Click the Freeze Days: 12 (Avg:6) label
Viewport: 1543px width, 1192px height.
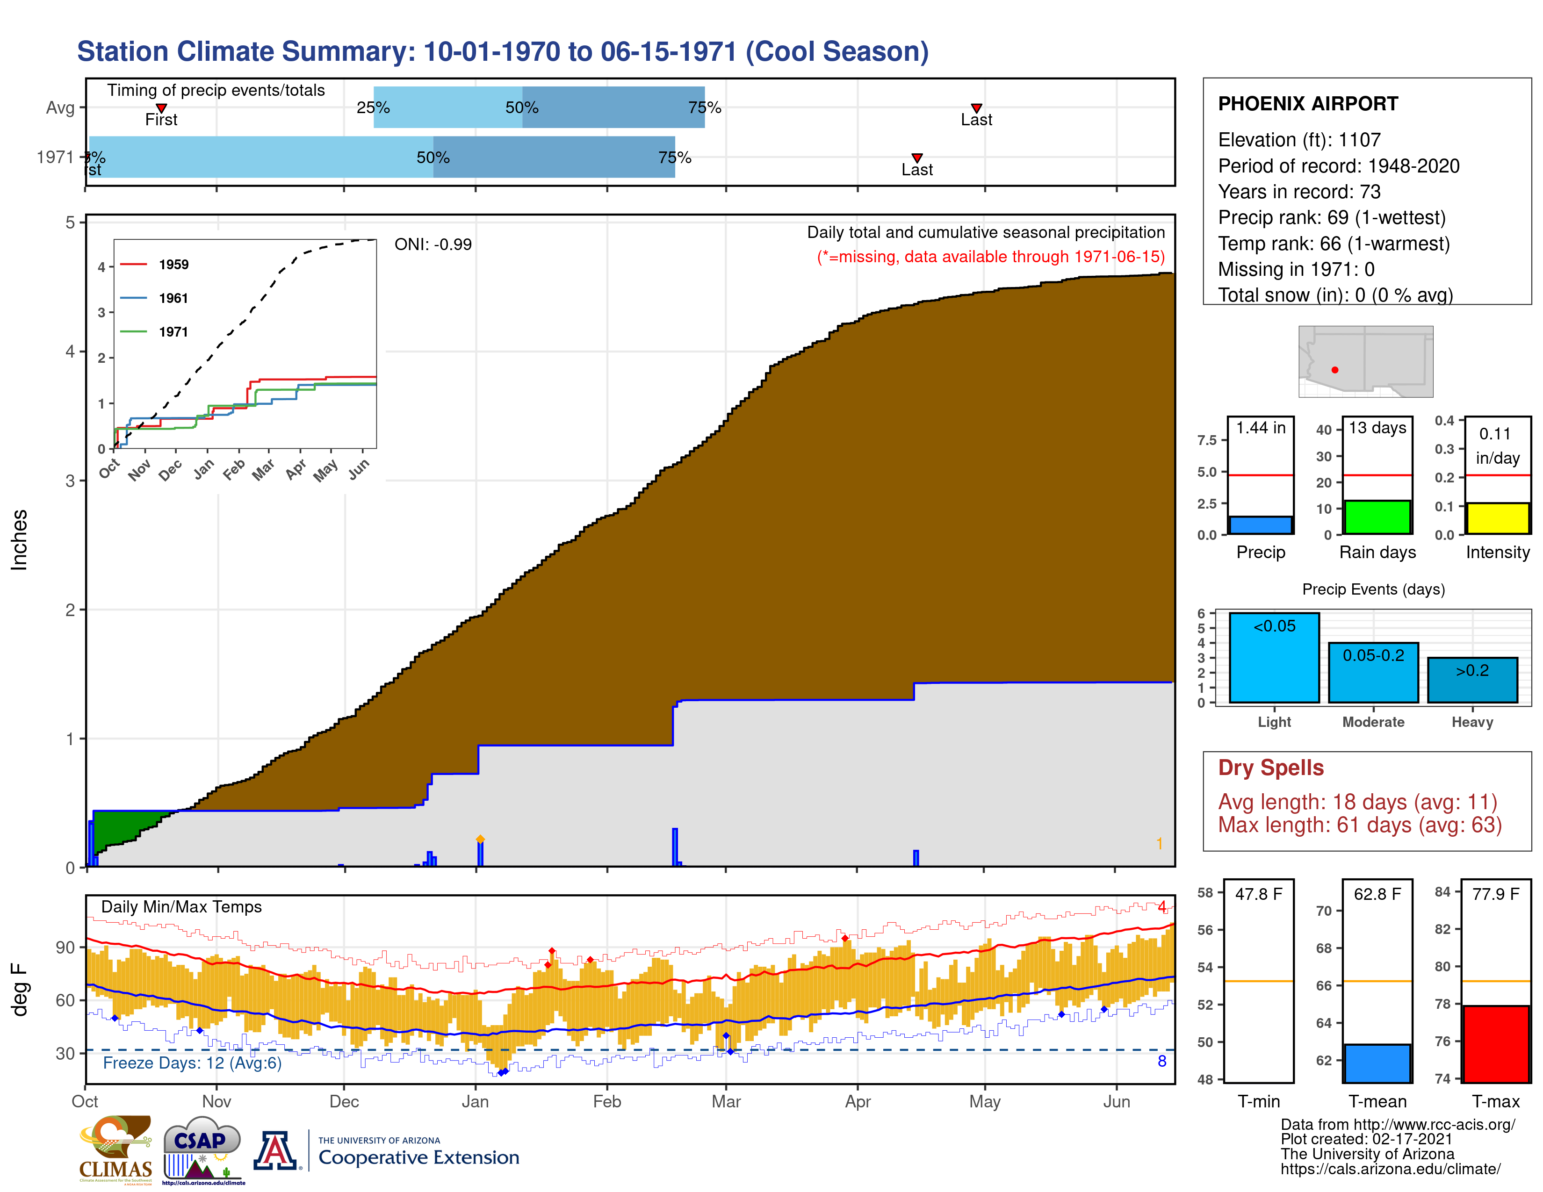pos(192,1063)
